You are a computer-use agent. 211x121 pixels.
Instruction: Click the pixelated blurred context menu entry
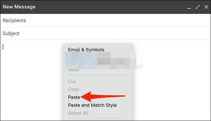pos(104,60)
